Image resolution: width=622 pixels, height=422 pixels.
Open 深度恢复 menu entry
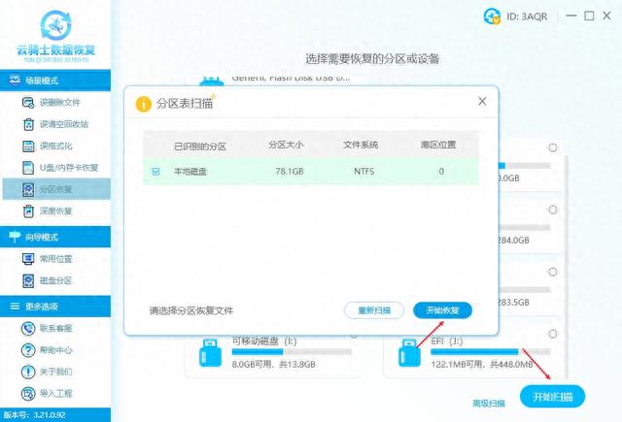pyautogui.click(x=56, y=211)
